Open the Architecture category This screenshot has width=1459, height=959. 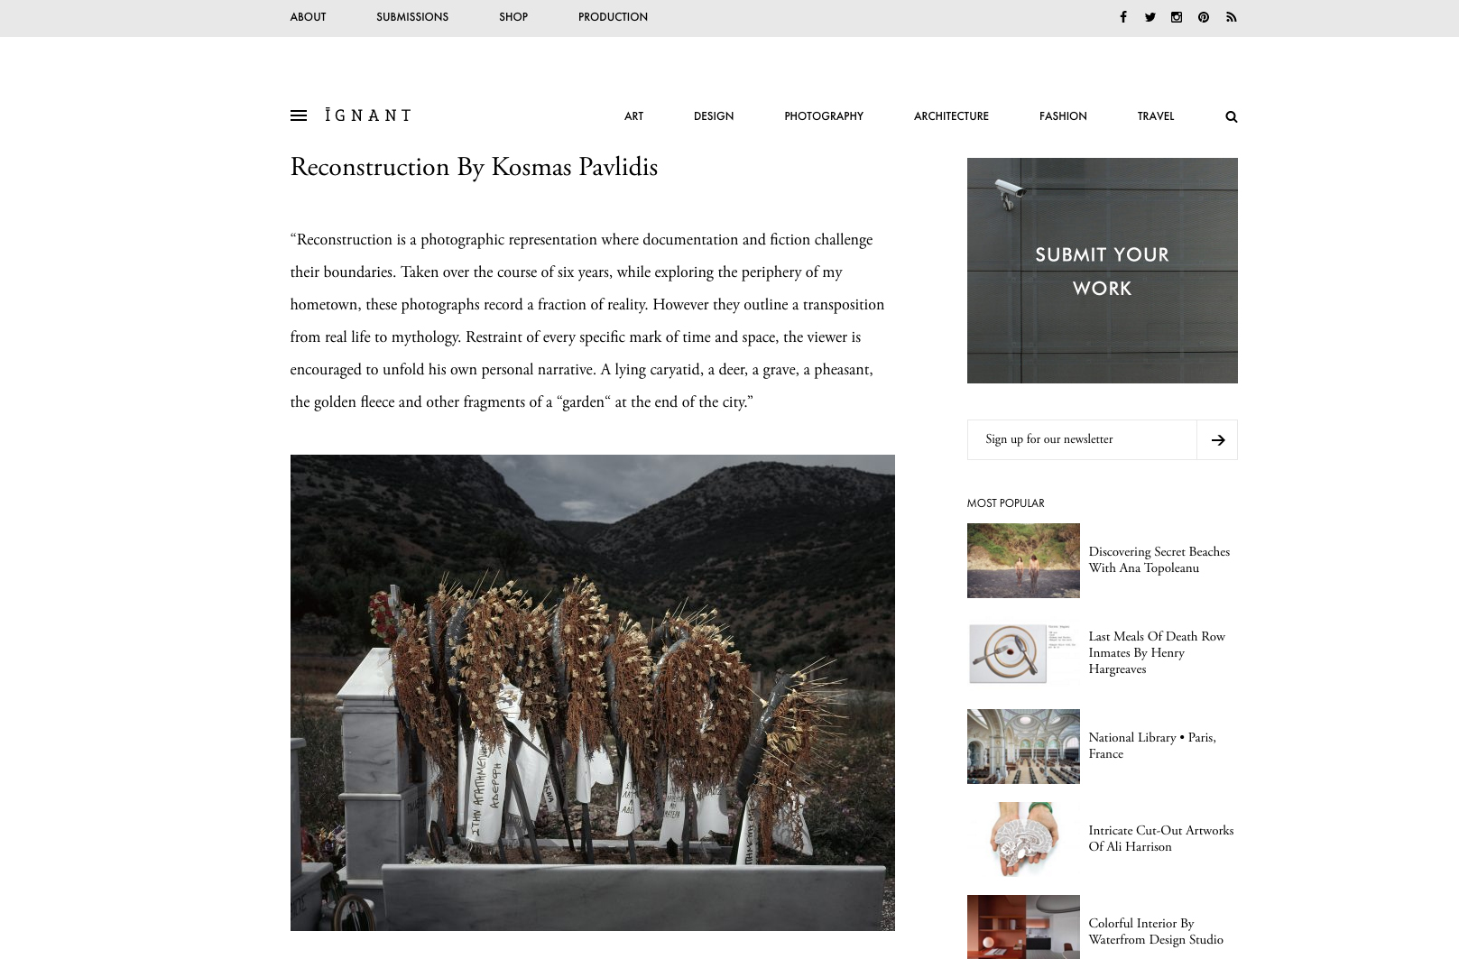point(951,116)
